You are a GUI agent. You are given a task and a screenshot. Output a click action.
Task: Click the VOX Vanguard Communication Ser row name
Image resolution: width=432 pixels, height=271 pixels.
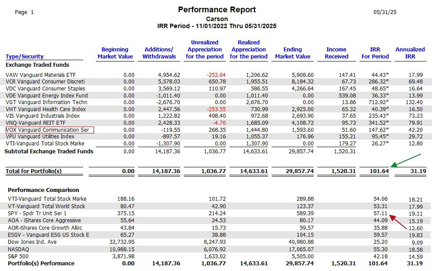47,130
